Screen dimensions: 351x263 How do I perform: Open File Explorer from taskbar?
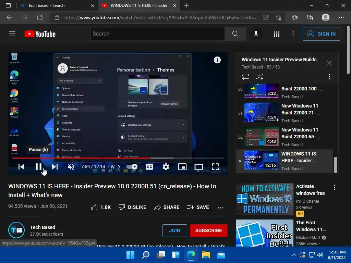point(206,255)
